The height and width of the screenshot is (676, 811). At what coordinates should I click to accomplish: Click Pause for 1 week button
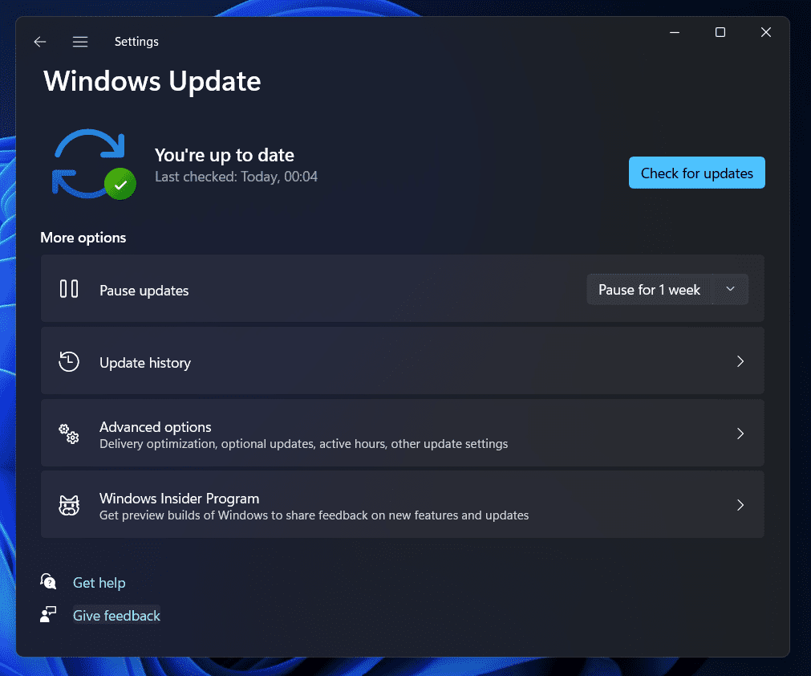pos(649,289)
